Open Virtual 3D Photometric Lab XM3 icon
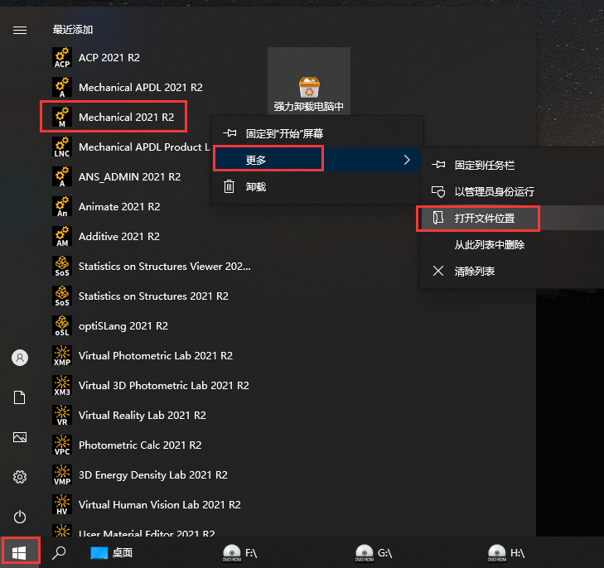Viewport: 604px width, 568px height. point(62,386)
